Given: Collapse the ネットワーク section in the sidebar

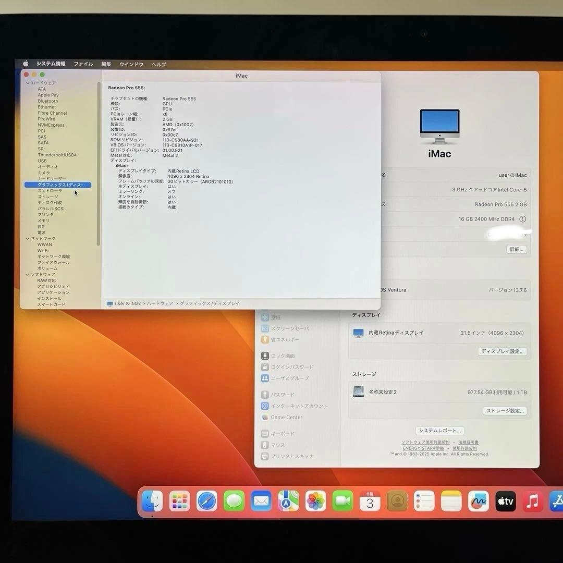Looking at the screenshot, I should (28, 238).
